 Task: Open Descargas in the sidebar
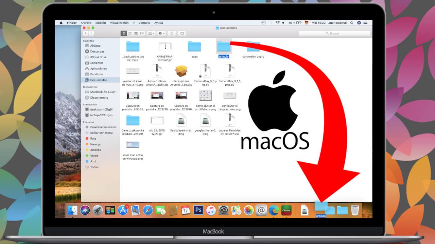pos(97,52)
